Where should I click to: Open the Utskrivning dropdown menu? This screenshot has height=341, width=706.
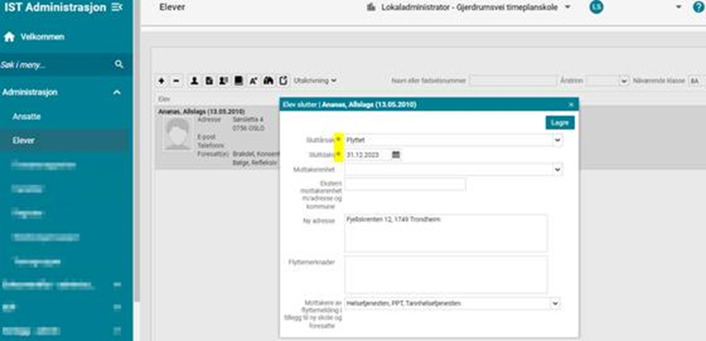[315, 81]
